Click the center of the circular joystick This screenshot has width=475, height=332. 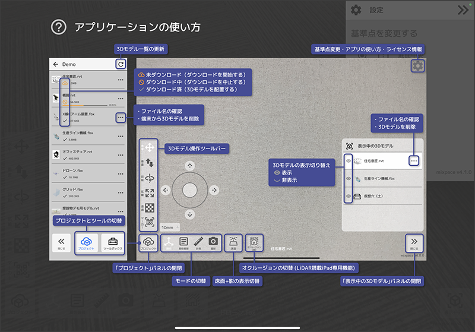pyautogui.click(x=189, y=189)
